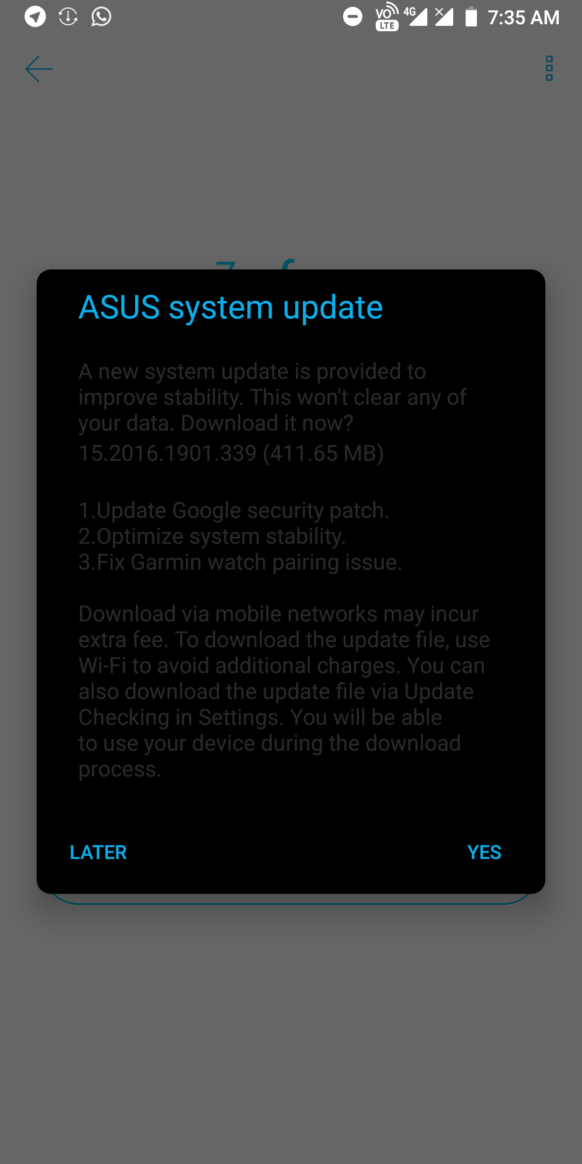This screenshot has width=582, height=1164.
Task: Tap the no-signal second SIM icon
Action: pyautogui.click(x=444, y=17)
